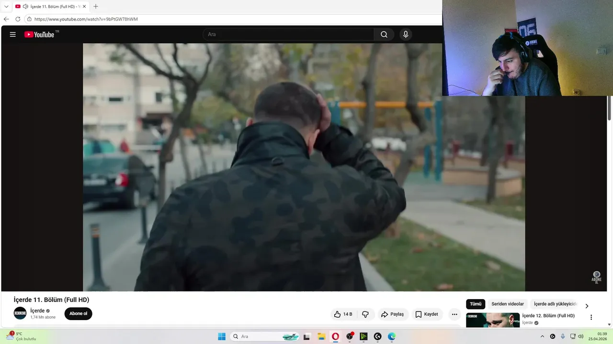Screen dimensions: 613x344
Task: Open the İçerde 12. Bölüm (Full HD) title
Action: [548, 316]
